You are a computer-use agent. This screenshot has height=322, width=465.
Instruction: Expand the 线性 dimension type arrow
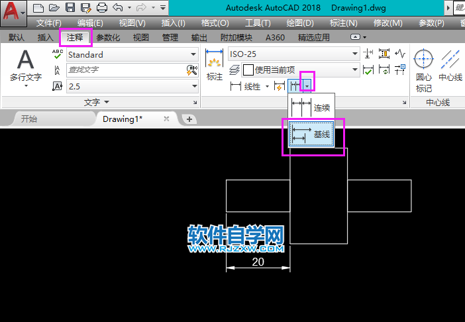tap(267, 87)
